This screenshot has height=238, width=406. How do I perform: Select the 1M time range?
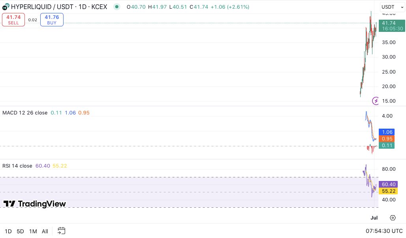[33, 231]
